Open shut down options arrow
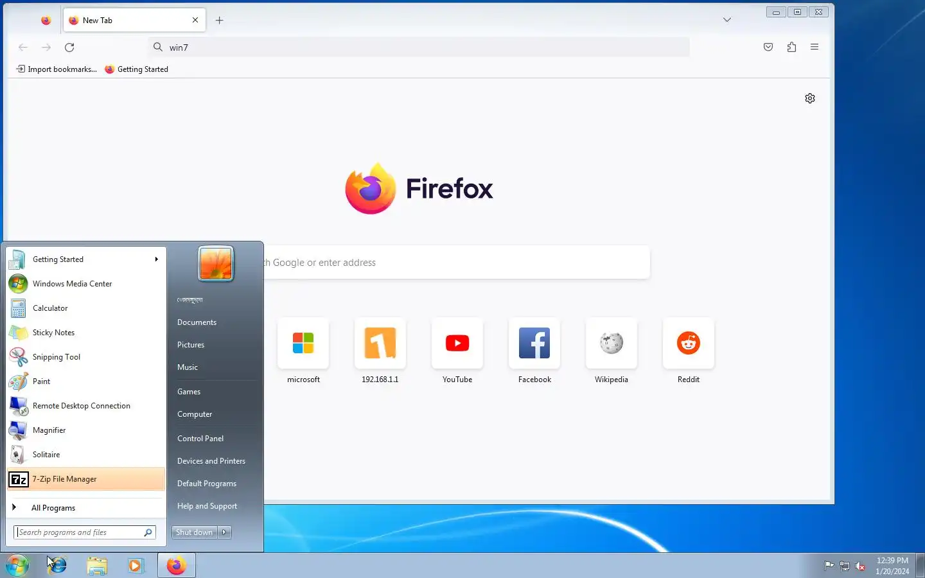The height and width of the screenshot is (578, 925). 225,532
